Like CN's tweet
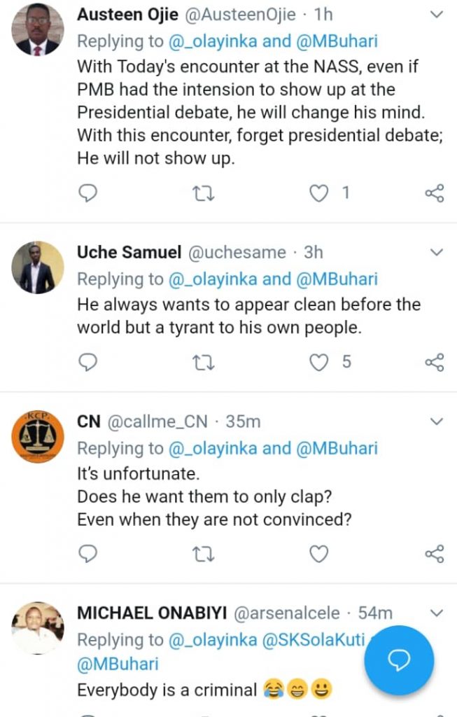This screenshot has width=457, height=717. coord(319,555)
